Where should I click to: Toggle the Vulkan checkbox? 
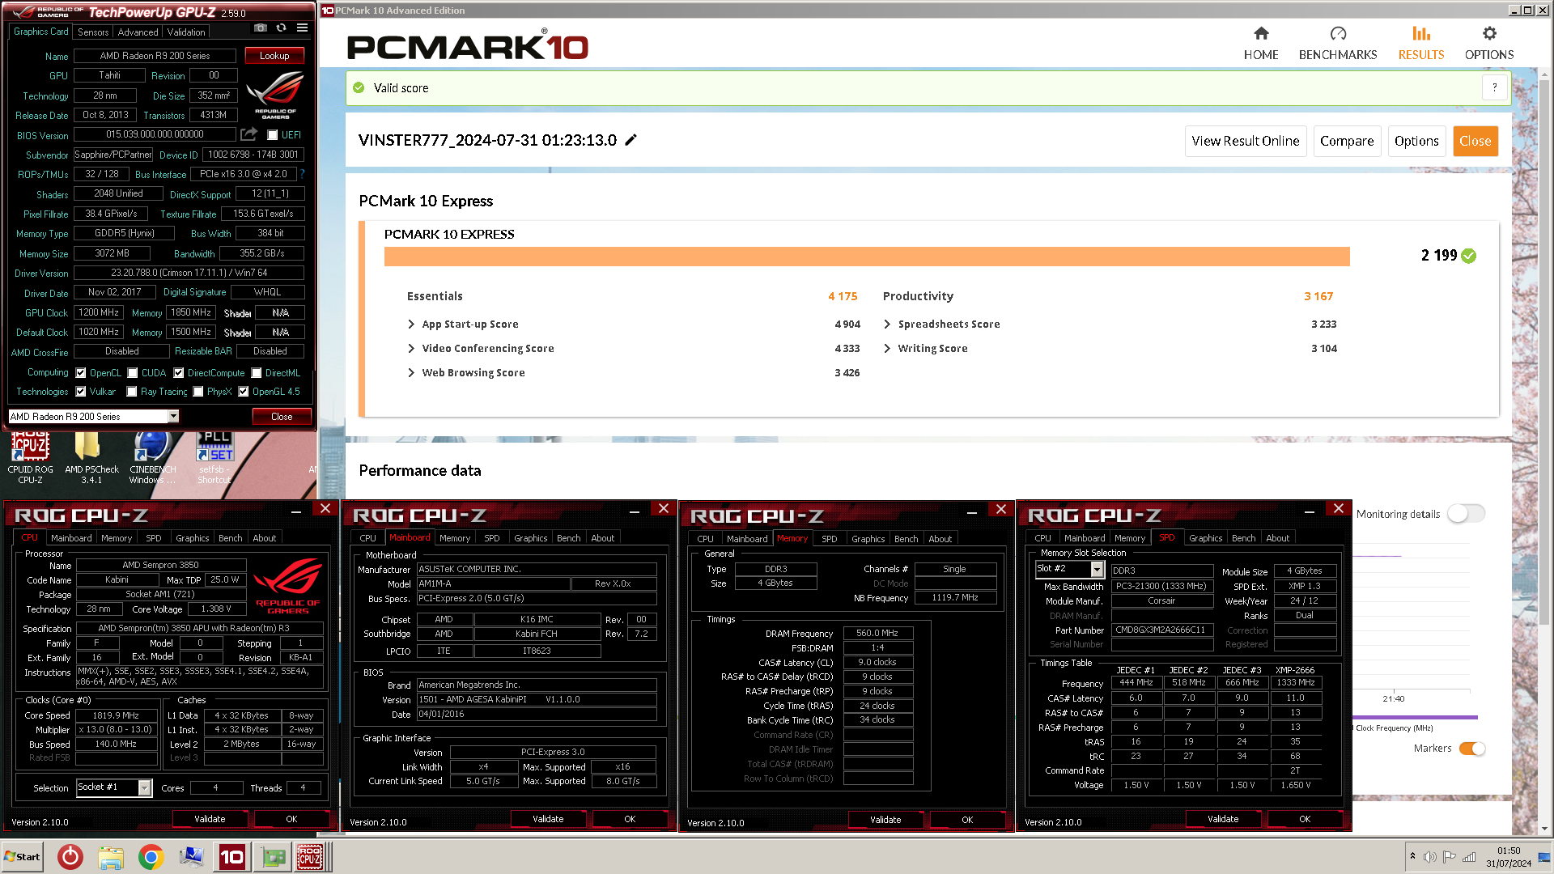coord(81,392)
